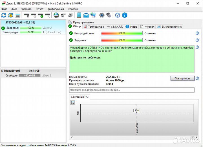Click the Быстродействие 100 % gradient bar
203x147 pixels.
(x=122, y=33)
